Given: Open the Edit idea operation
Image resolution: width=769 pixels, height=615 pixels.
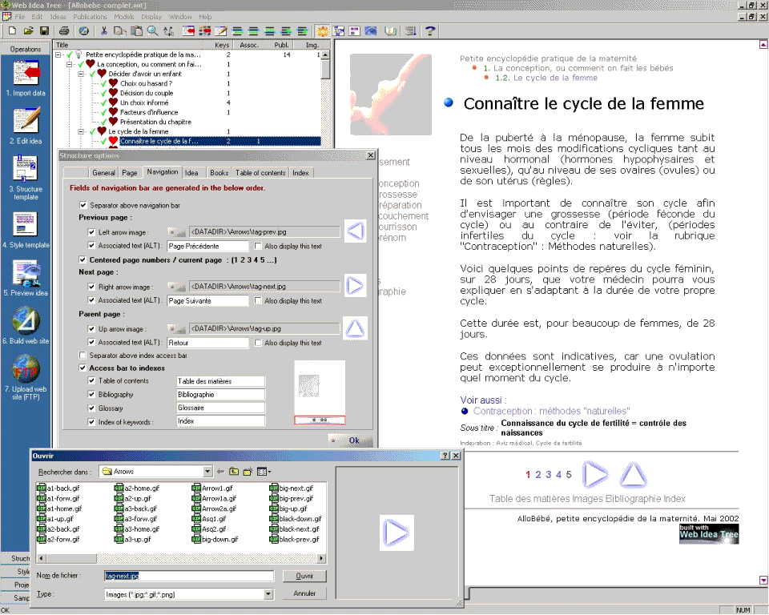Looking at the screenshot, I should coord(26,120).
